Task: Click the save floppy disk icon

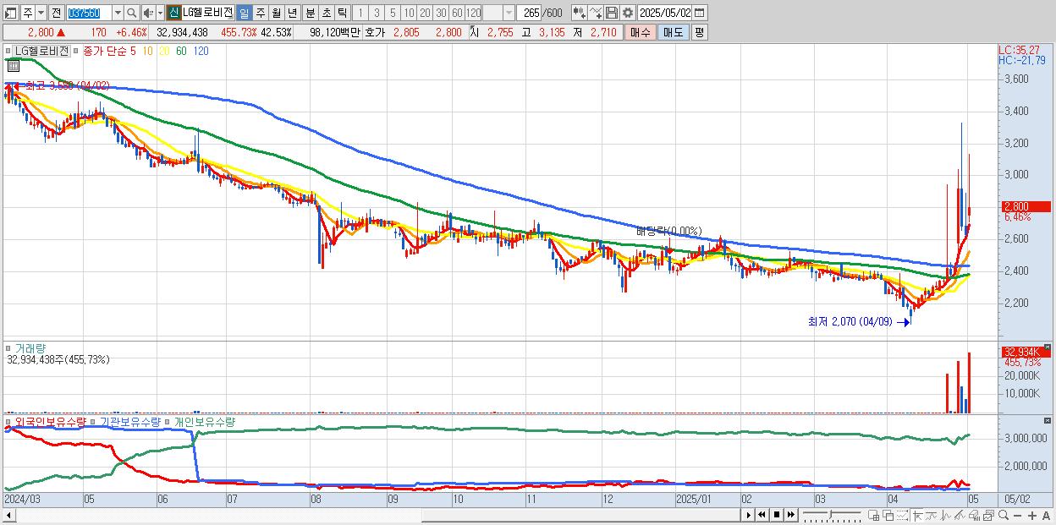Action: click(x=612, y=13)
